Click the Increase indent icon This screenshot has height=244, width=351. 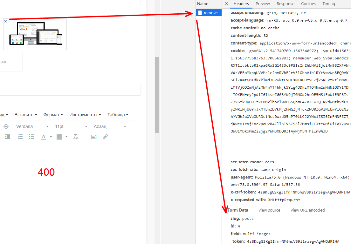(x=7, y=137)
